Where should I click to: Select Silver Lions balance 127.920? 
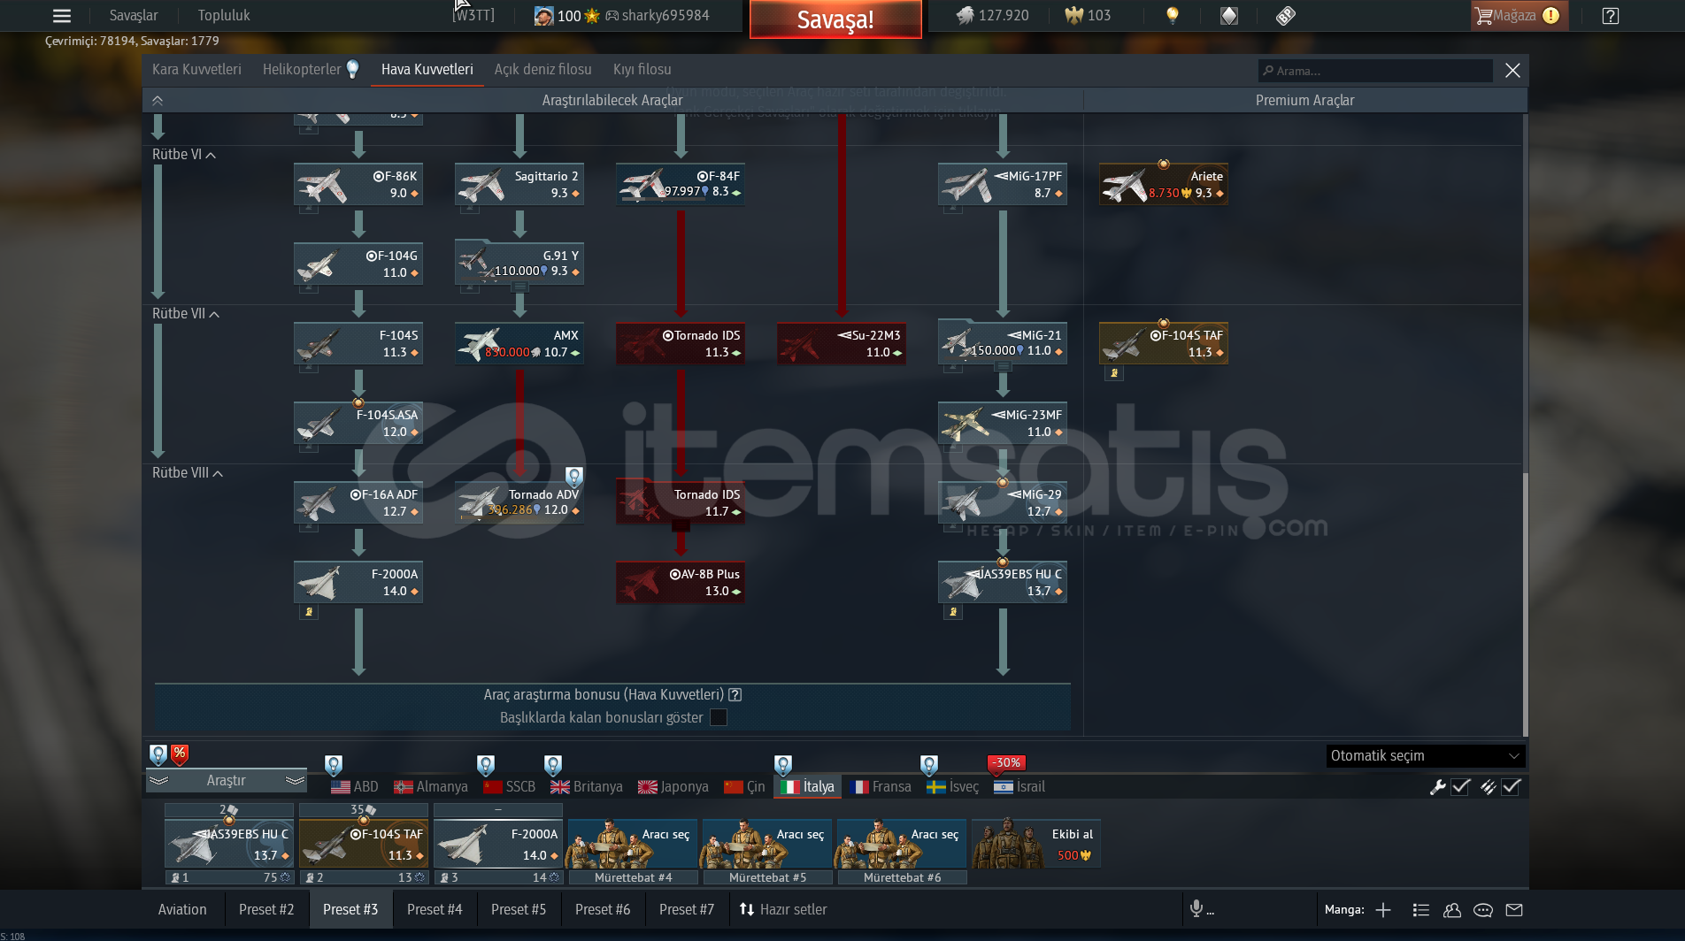pyautogui.click(x=992, y=15)
